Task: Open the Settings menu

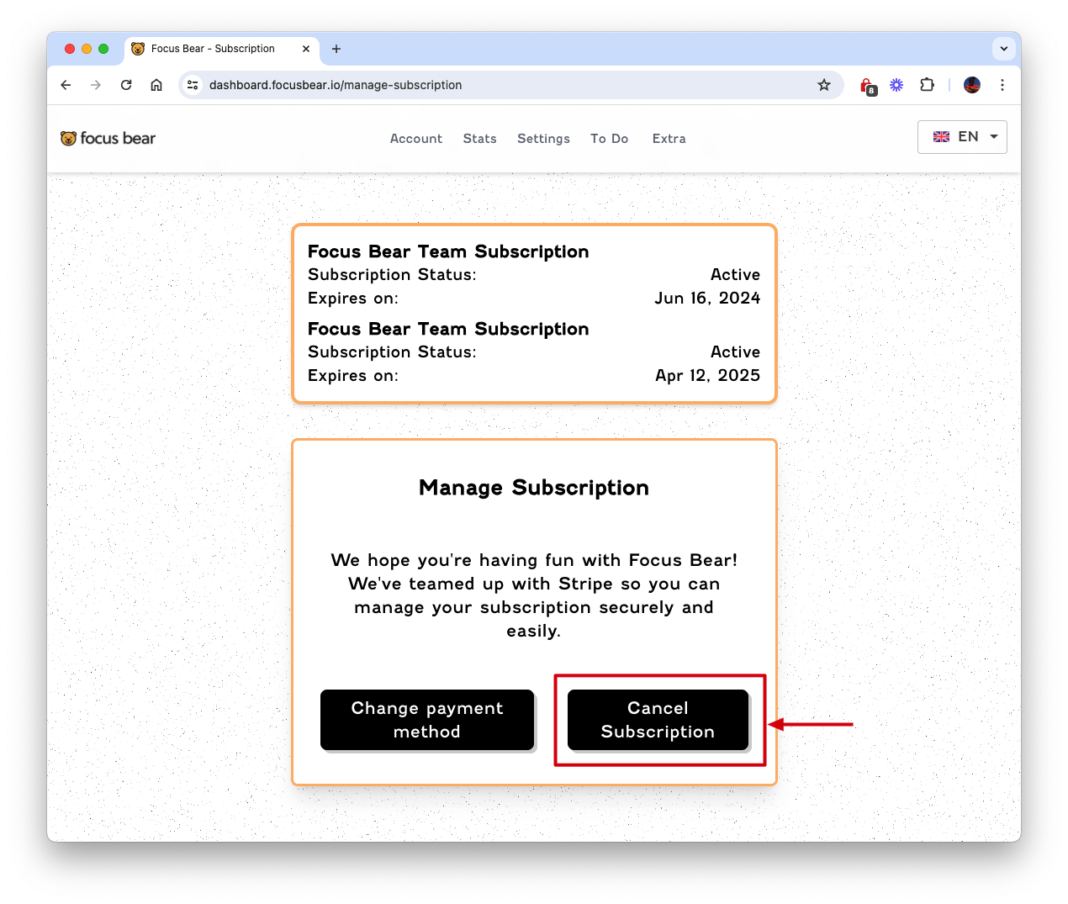Action: 543,139
